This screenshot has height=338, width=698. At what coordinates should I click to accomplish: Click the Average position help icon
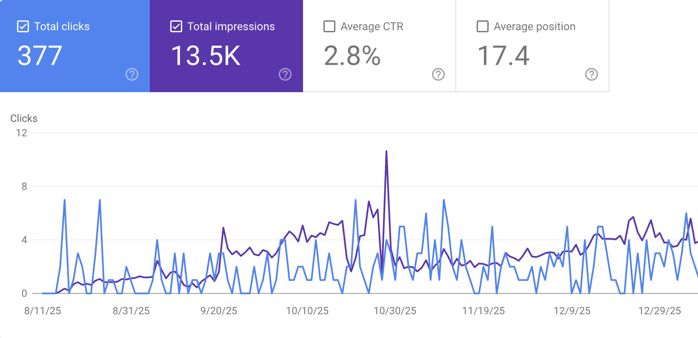(592, 74)
